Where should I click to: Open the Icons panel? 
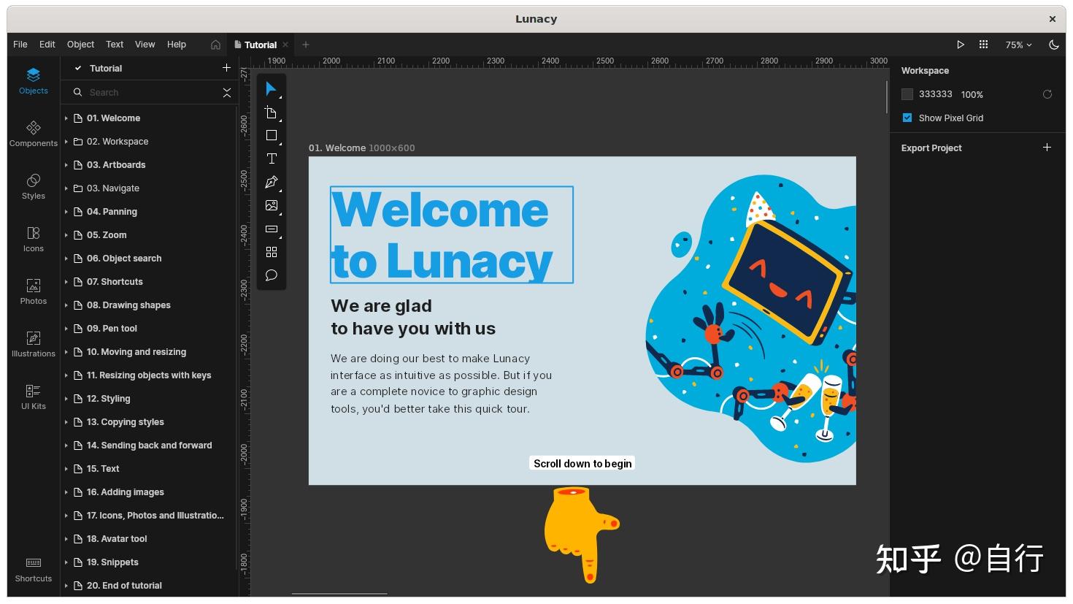[33, 239]
